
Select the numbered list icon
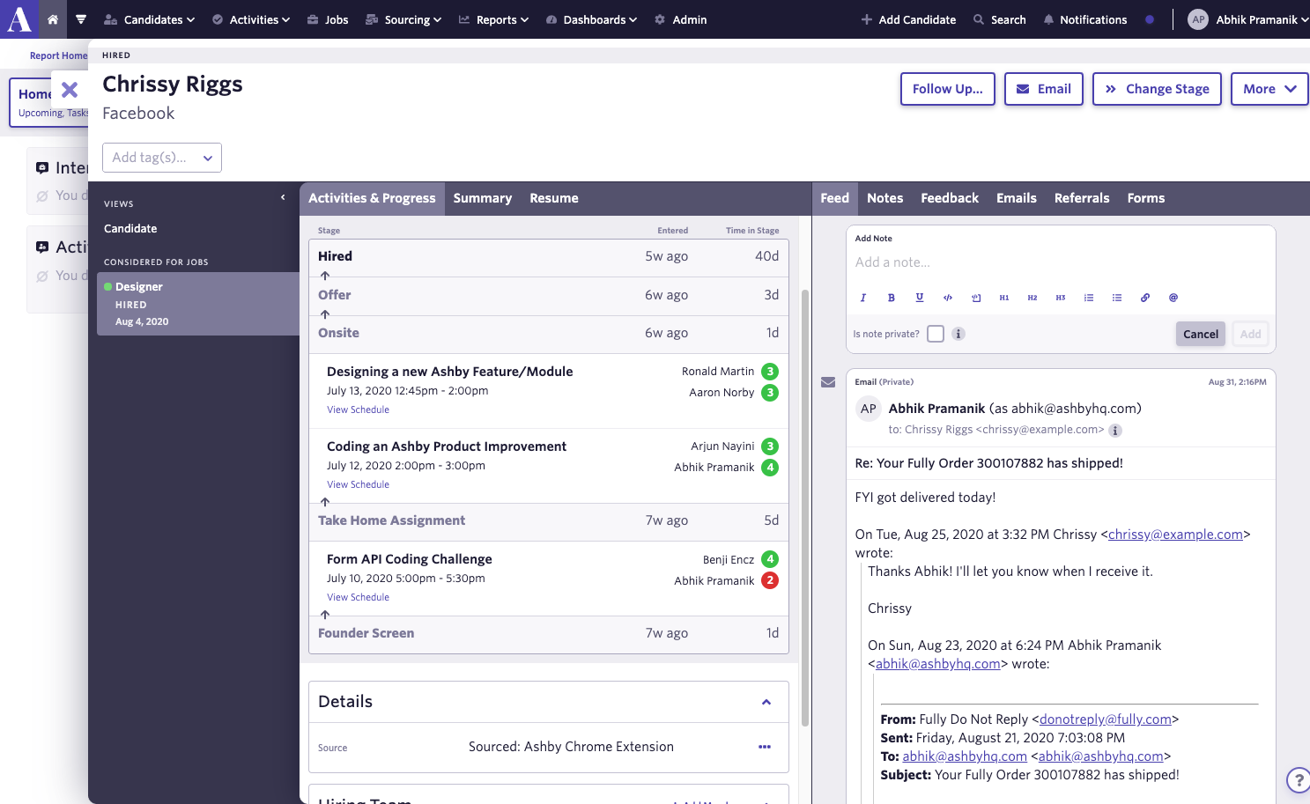point(1089,298)
